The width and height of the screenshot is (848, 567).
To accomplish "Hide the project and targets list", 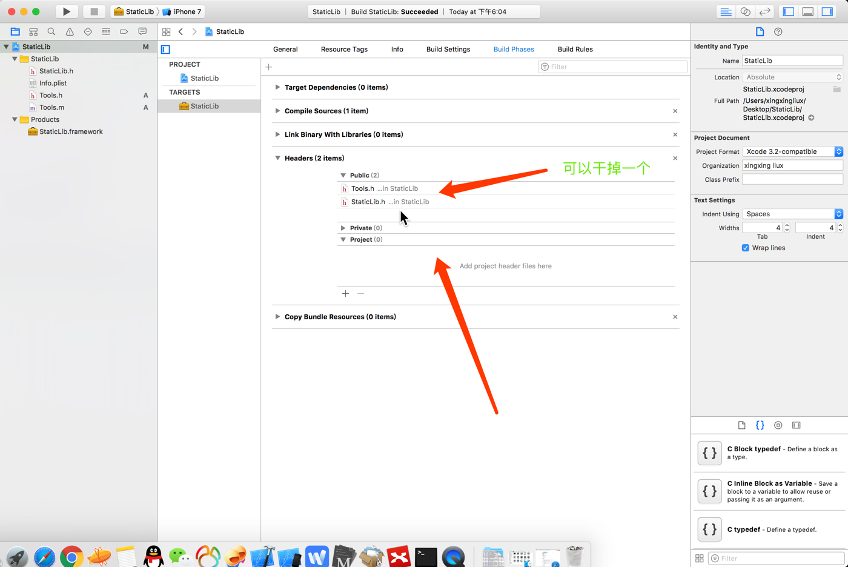I will [165, 49].
